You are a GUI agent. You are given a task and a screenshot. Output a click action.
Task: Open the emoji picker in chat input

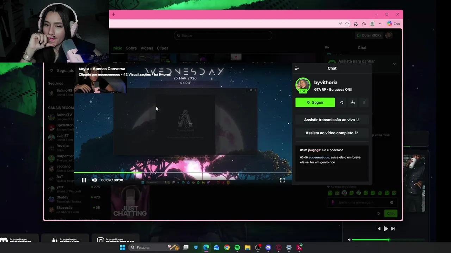coord(392,202)
